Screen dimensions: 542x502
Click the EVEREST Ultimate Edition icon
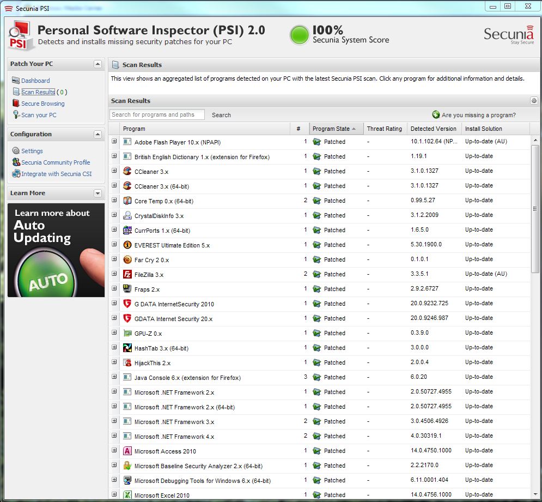tap(127, 245)
